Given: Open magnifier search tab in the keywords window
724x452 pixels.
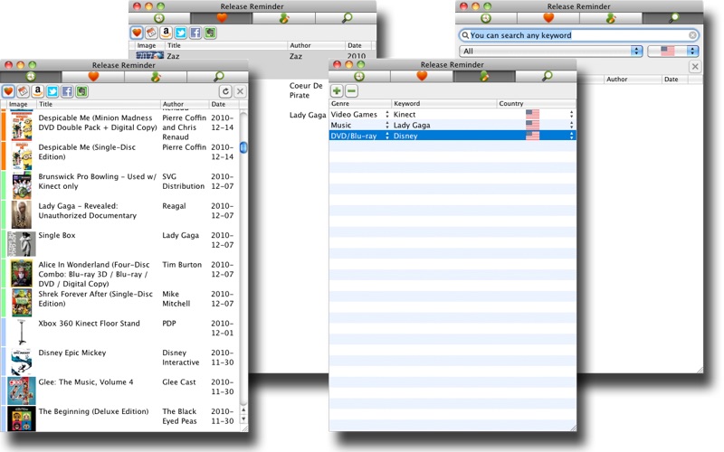Looking at the screenshot, I should [547, 76].
